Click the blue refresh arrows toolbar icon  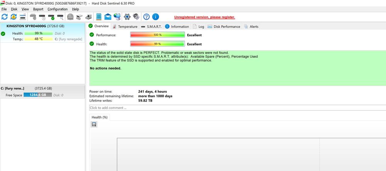point(4,17)
